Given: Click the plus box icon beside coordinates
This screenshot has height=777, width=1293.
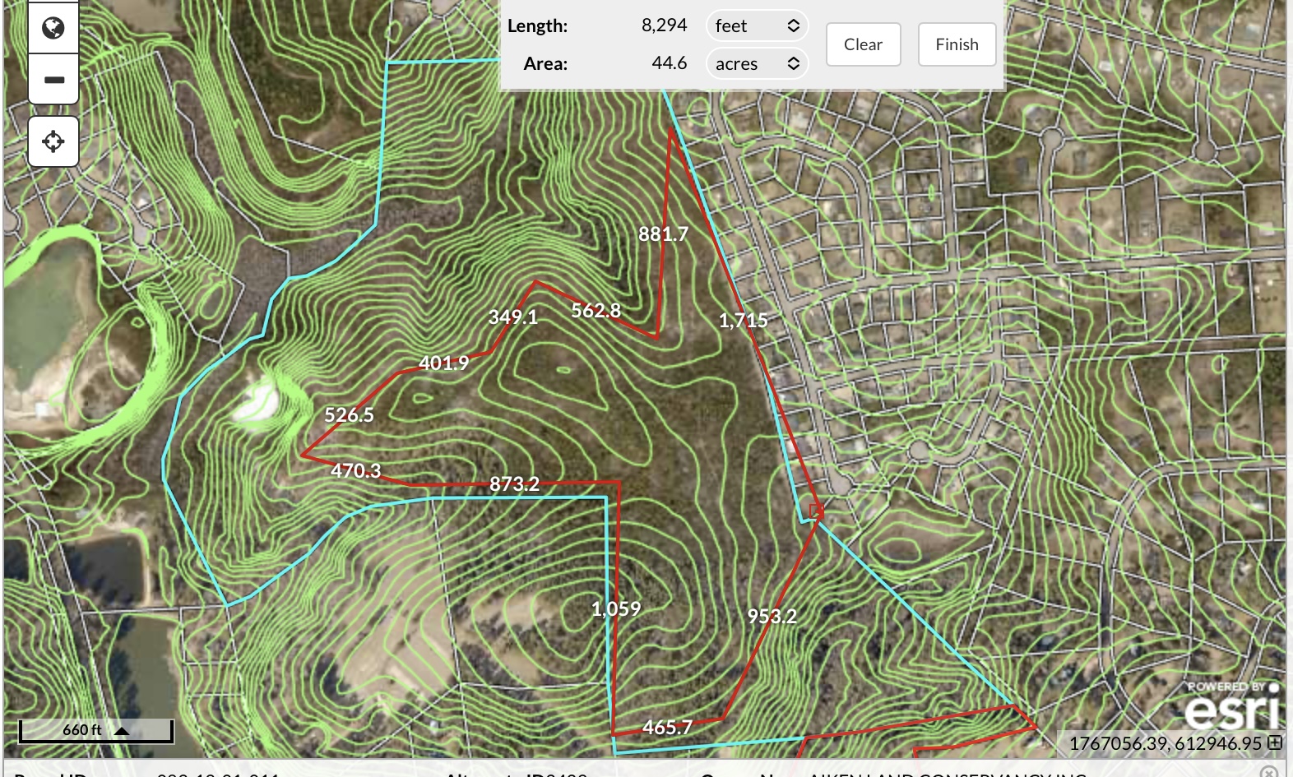Looking at the screenshot, I should [1275, 742].
